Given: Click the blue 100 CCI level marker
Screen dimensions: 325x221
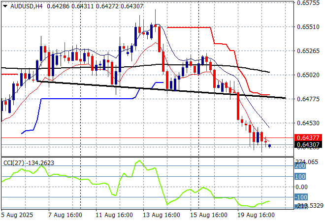Looking at the screenshot, I should 300,176.
